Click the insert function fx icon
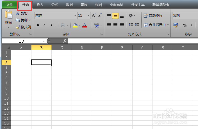Image resolution: width=198 pixels, height=129 pixels. [65, 41]
